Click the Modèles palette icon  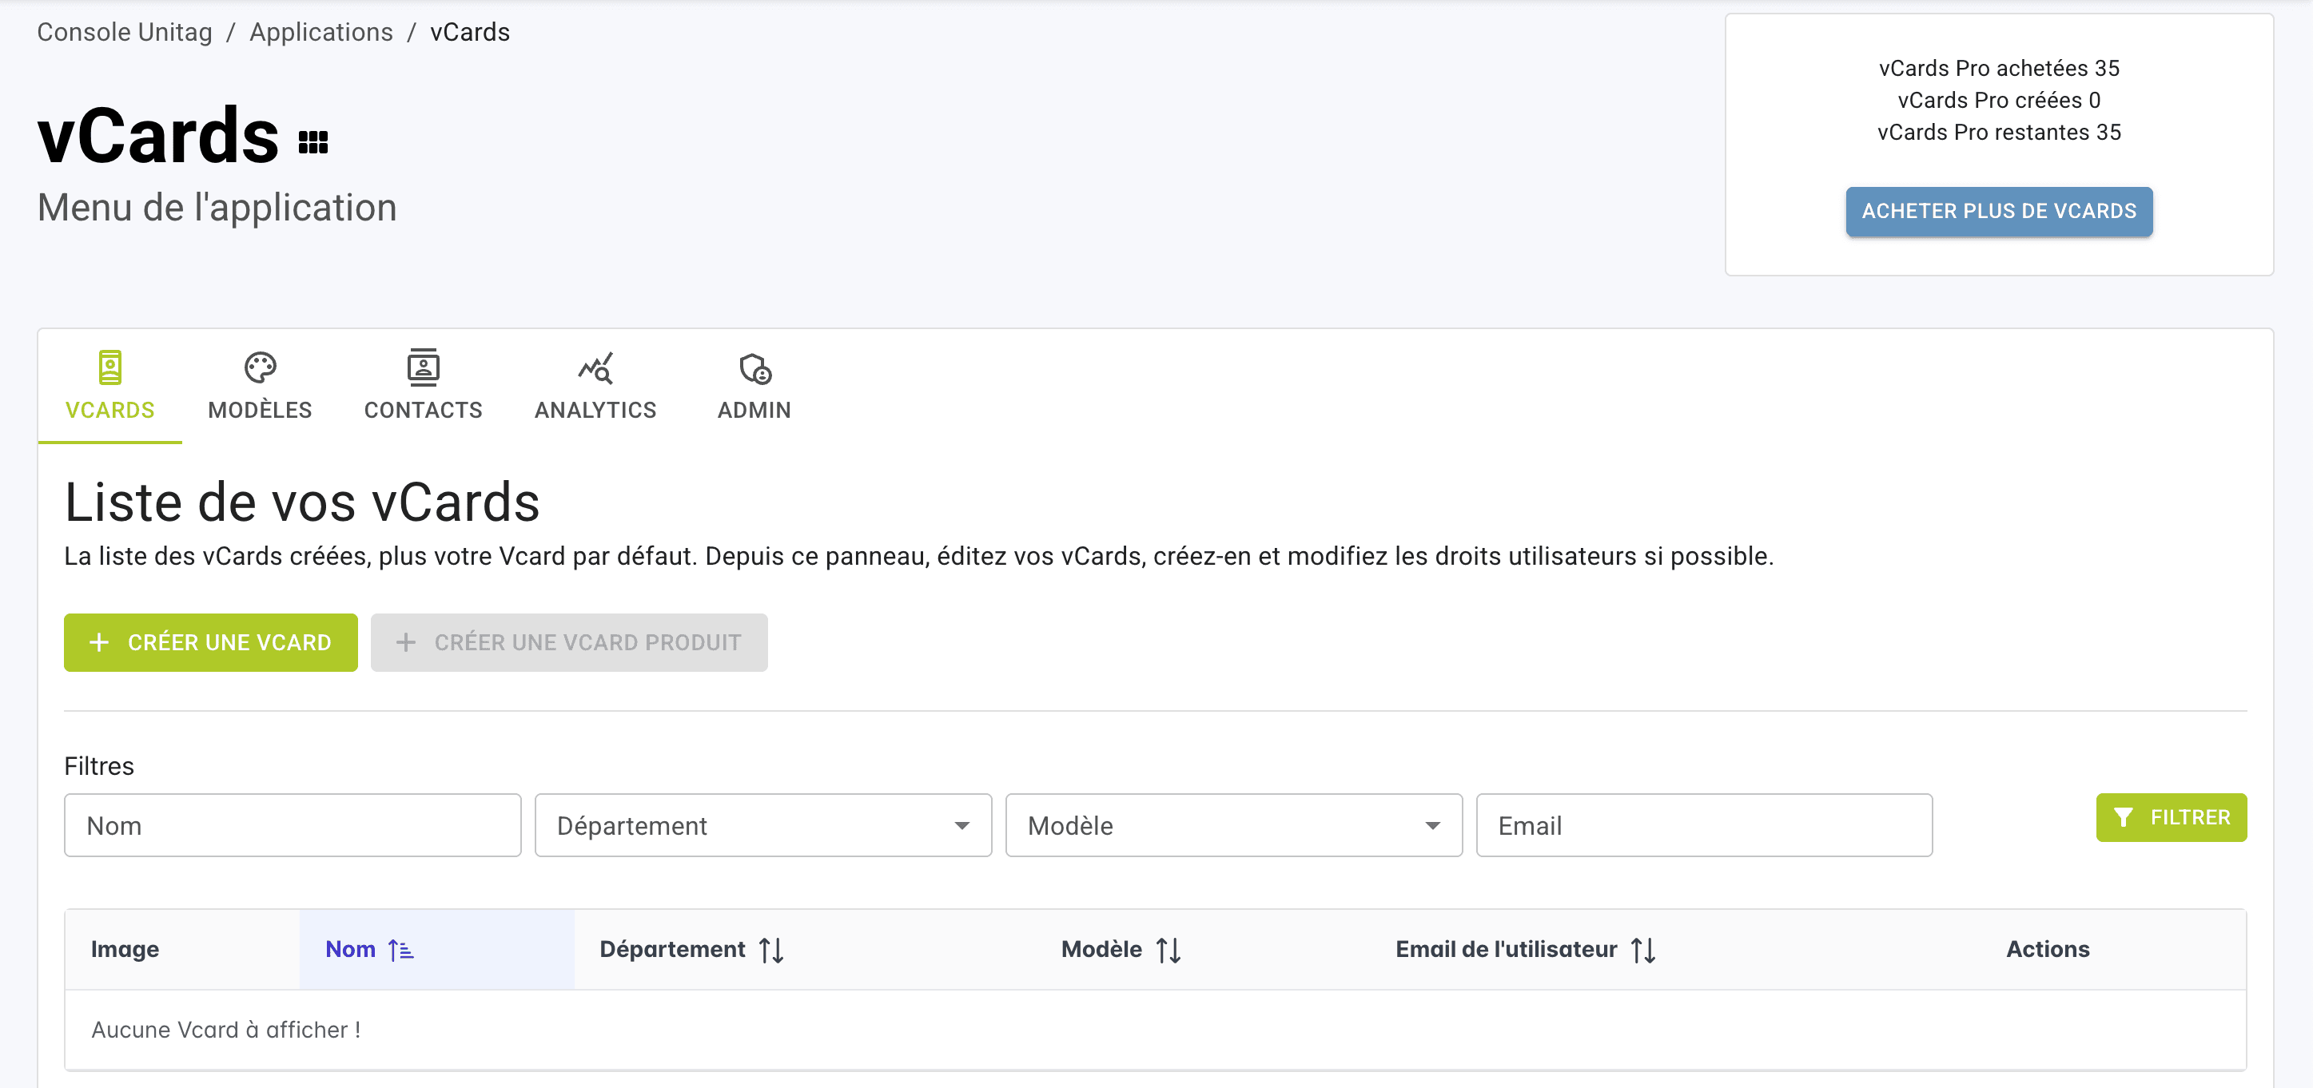260,367
